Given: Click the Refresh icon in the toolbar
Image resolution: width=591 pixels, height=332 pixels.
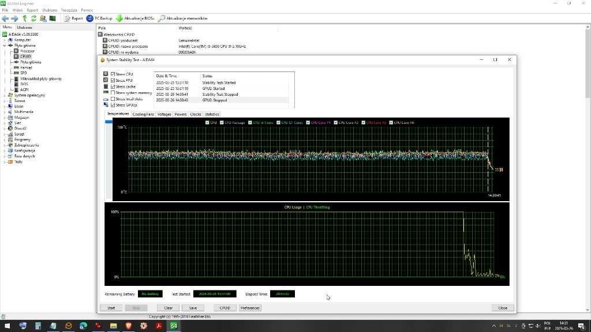Looking at the screenshot, I should 33,18.
